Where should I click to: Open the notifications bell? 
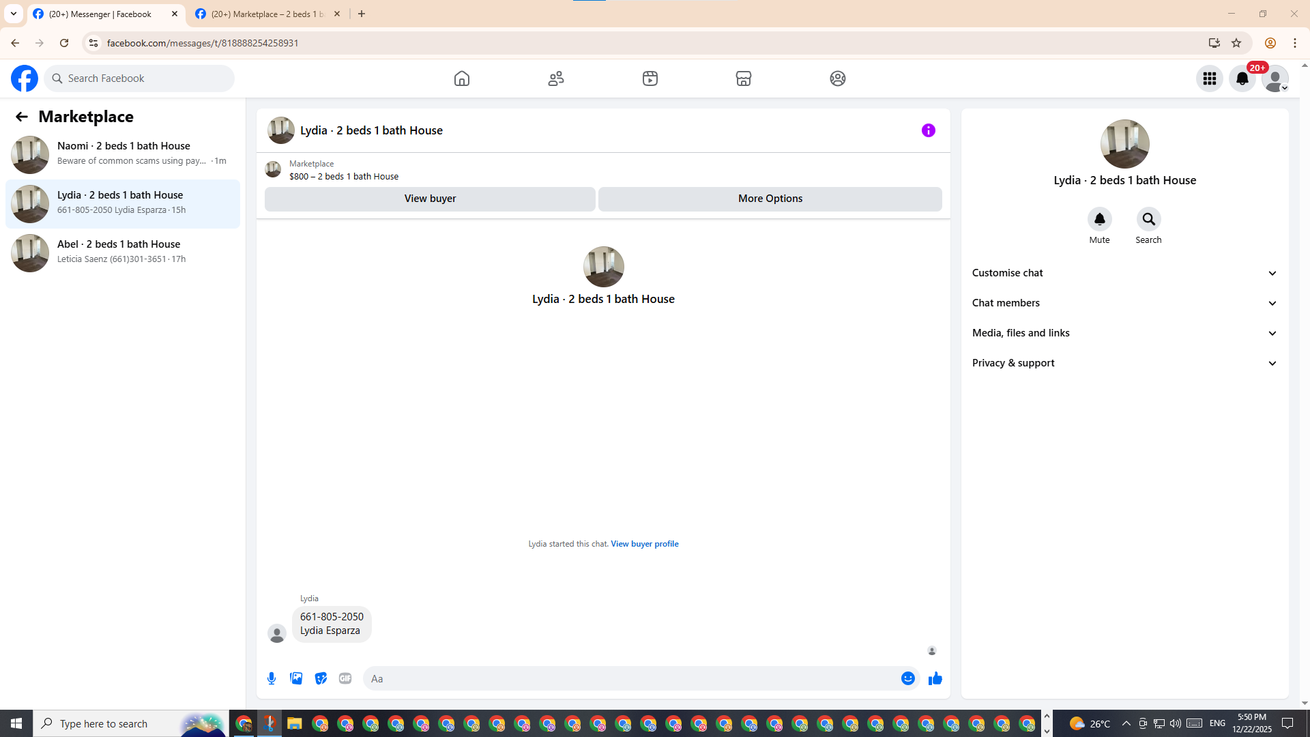click(x=1242, y=78)
